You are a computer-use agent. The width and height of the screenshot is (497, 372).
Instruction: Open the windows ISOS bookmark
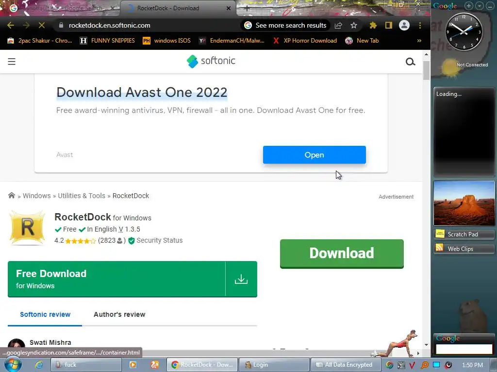167,41
